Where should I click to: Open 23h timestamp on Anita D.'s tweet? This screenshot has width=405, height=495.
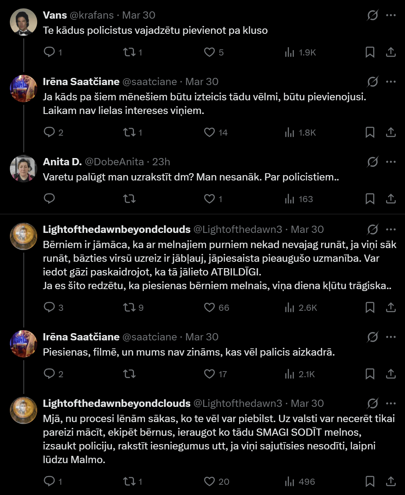click(161, 162)
